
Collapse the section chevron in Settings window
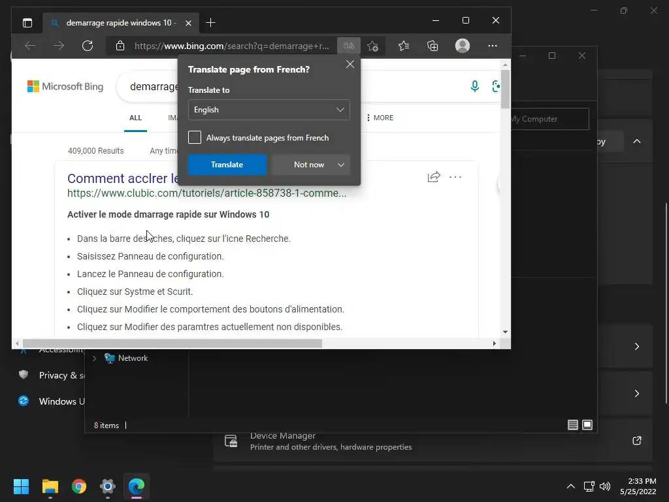[x=636, y=141]
